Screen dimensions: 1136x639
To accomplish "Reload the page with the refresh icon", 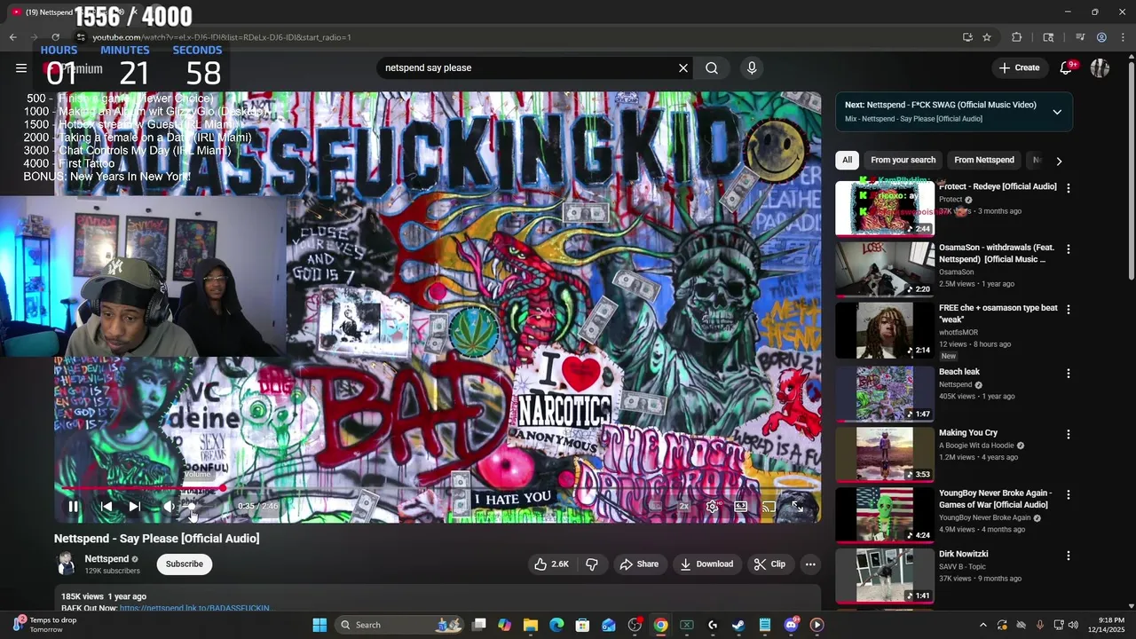I will tap(55, 37).
